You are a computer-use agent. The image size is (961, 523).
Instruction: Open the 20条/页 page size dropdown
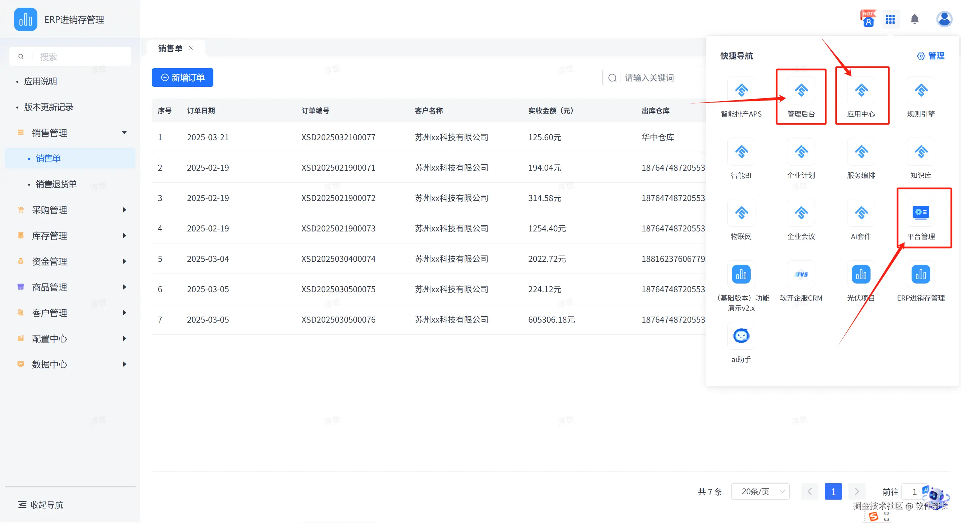(x=760, y=491)
